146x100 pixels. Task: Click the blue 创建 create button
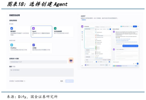pyautogui.click(x=70, y=81)
